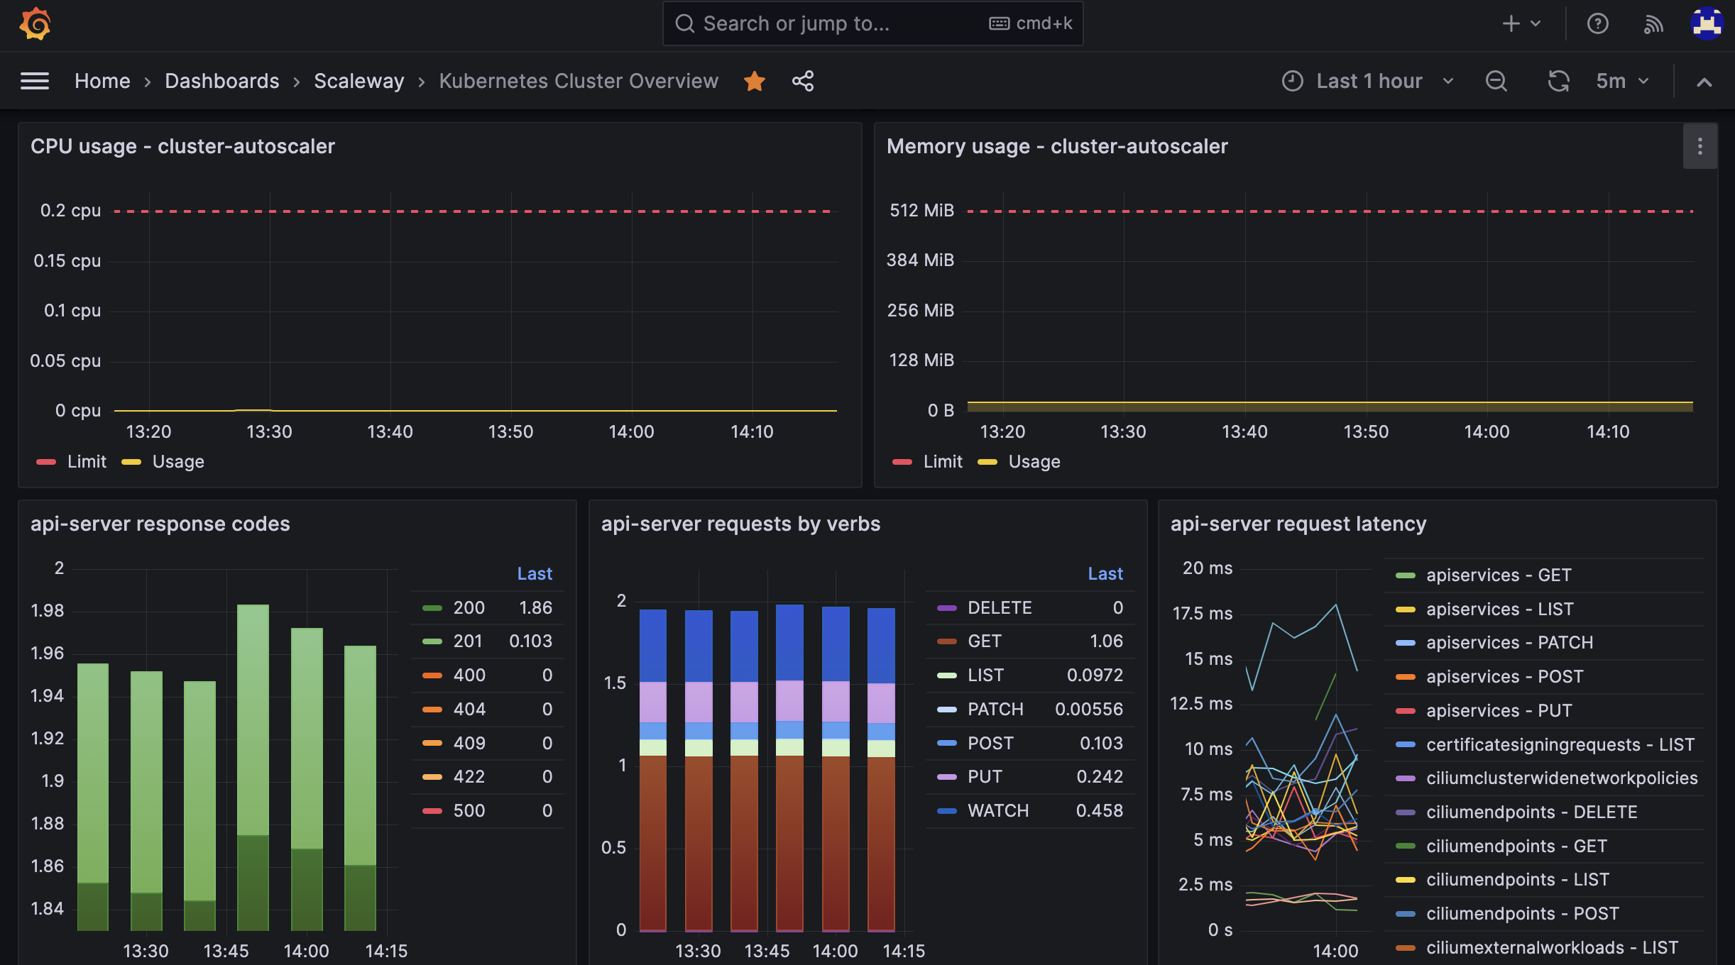Click the refresh dashboard icon
This screenshot has height=965, width=1735.
pos(1558,81)
